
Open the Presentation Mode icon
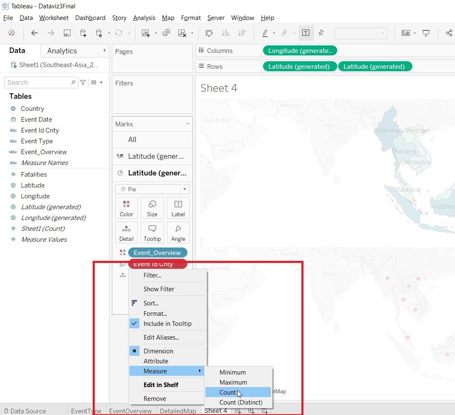pos(426,33)
